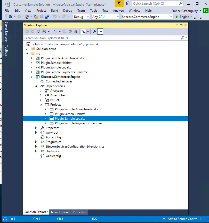Select Plugin.Sample.Payments.Braintree under Projects dependencies
Viewport: 209px width, 223px height.
[78, 123]
